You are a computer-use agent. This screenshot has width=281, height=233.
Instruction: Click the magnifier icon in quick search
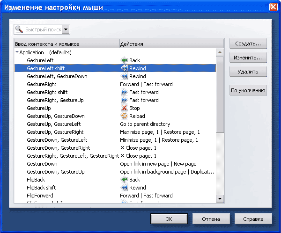pos(19,29)
